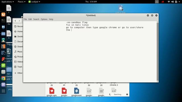Select the green Leafpad dock icon
The height and width of the screenshot is (102, 182).
point(3,65)
